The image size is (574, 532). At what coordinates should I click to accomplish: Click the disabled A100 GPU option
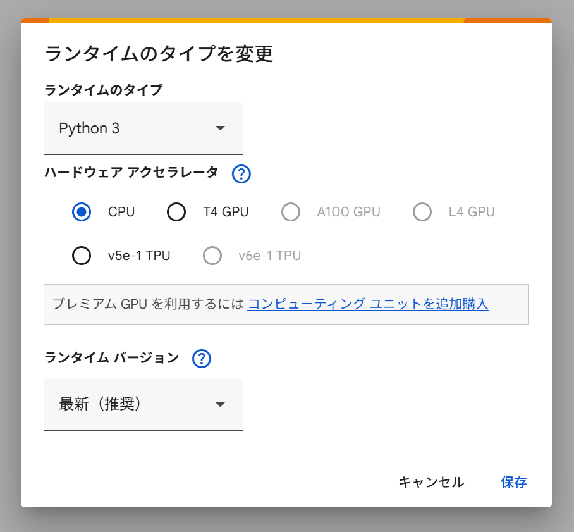291,212
